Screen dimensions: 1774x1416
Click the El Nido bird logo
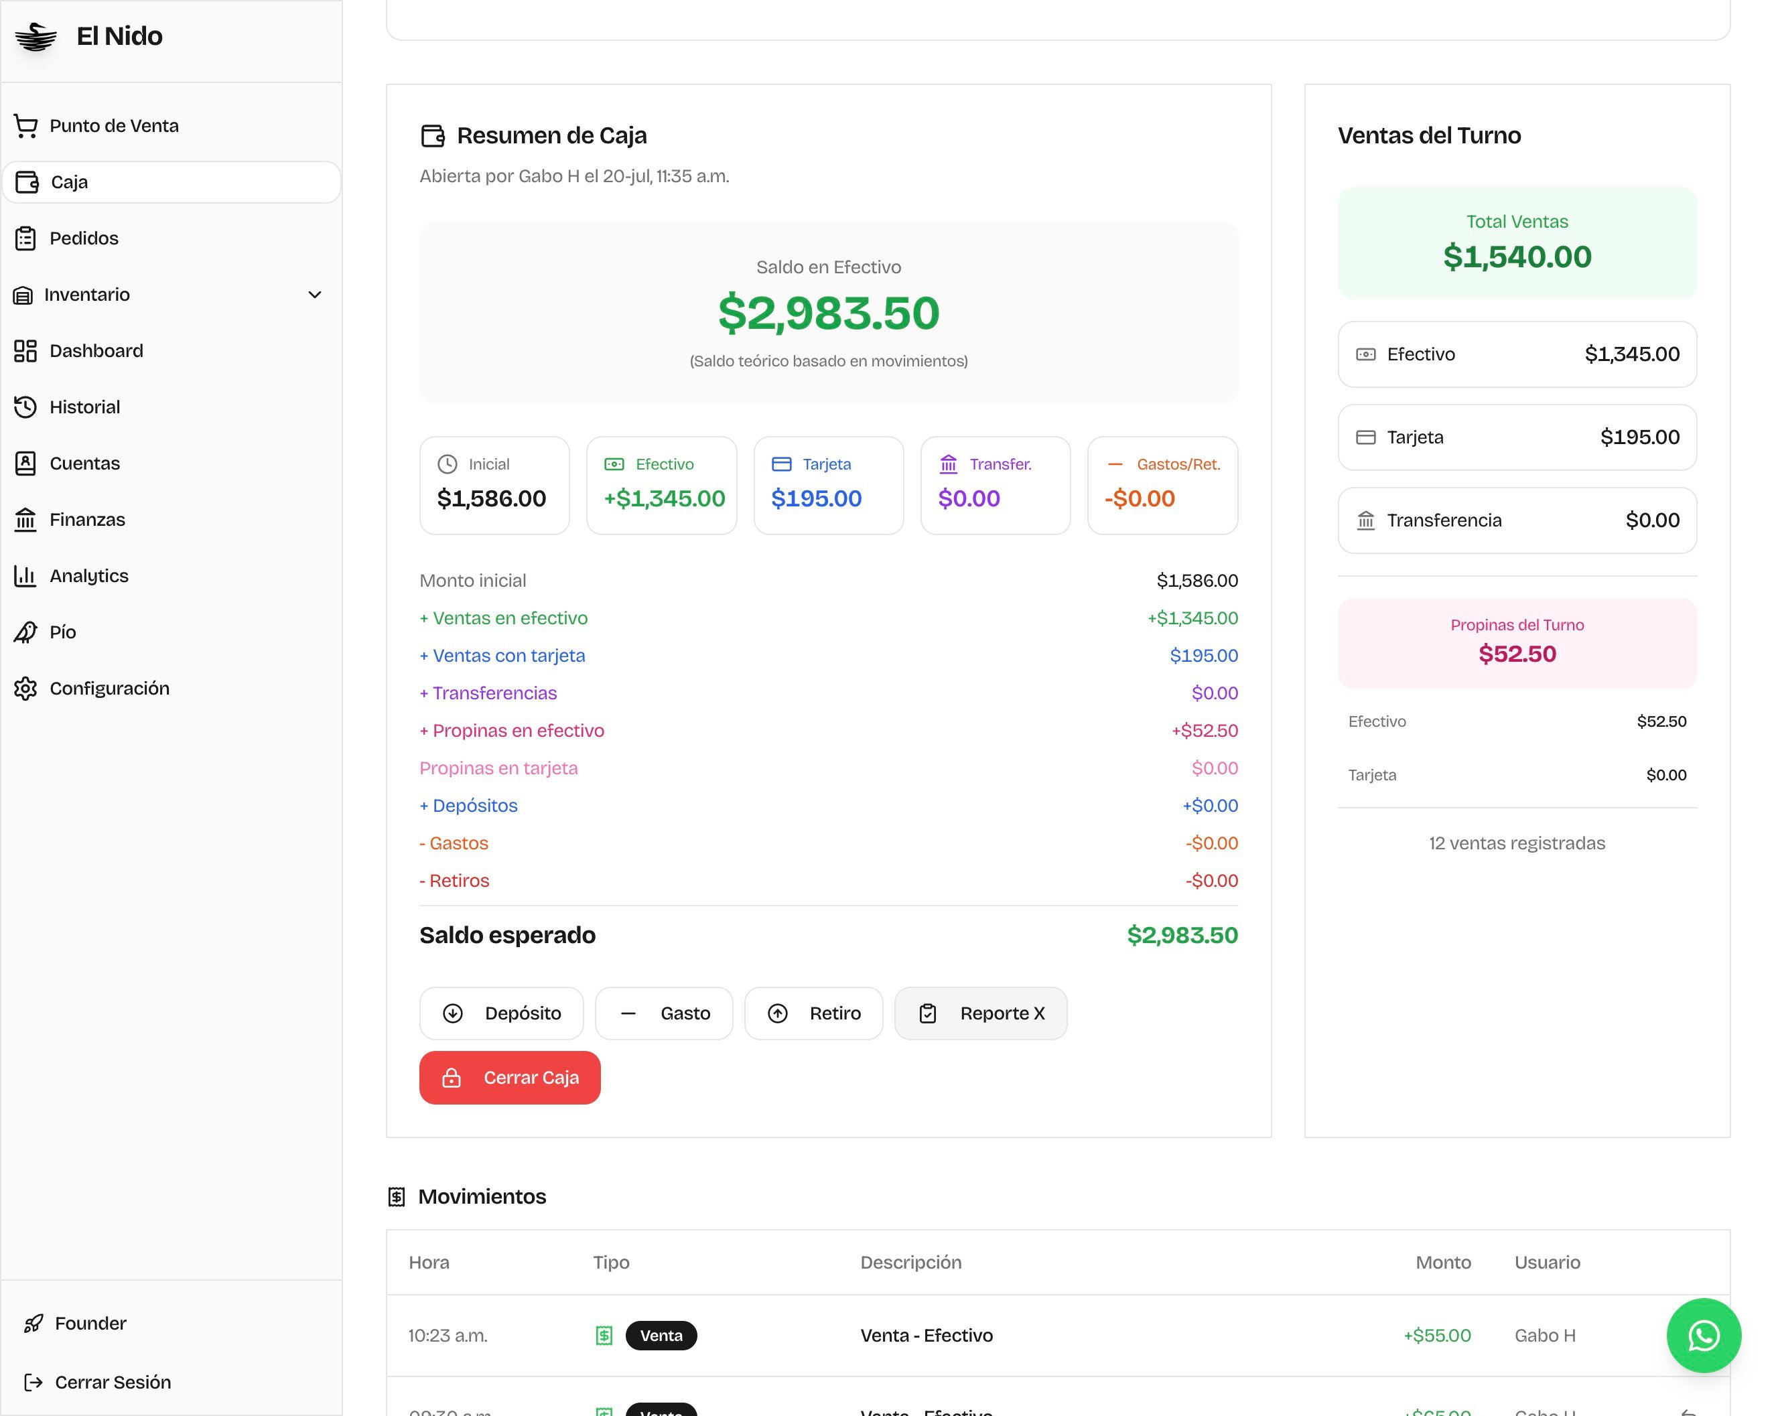[x=36, y=36]
